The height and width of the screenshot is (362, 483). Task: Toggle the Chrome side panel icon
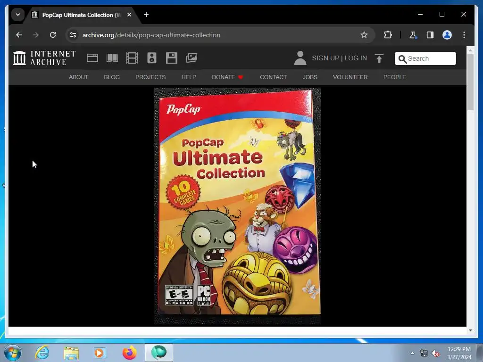[x=430, y=35]
